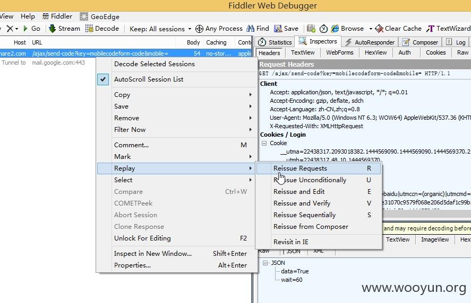Viewport: 471px width, 303px height.
Task: Collapse the JSON tree node
Action: pyautogui.click(x=265, y=263)
